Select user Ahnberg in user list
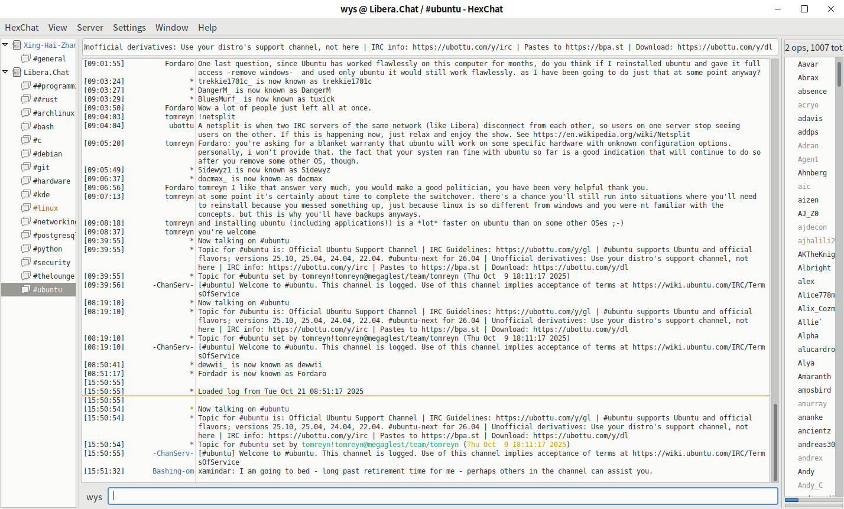This screenshot has height=509, width=844. pyautogui.click(x=812, y=172)
